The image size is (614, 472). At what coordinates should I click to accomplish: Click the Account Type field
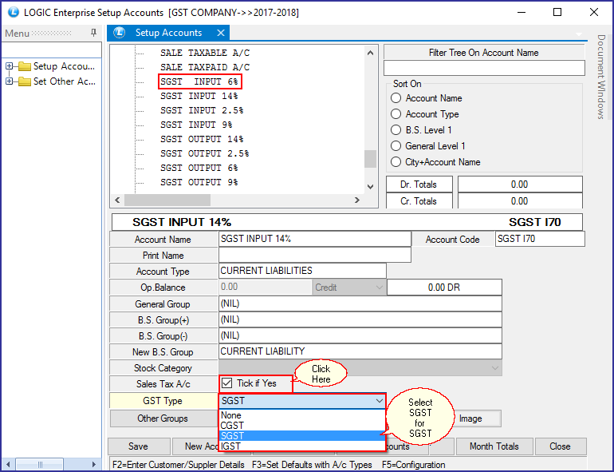[302, 271]
